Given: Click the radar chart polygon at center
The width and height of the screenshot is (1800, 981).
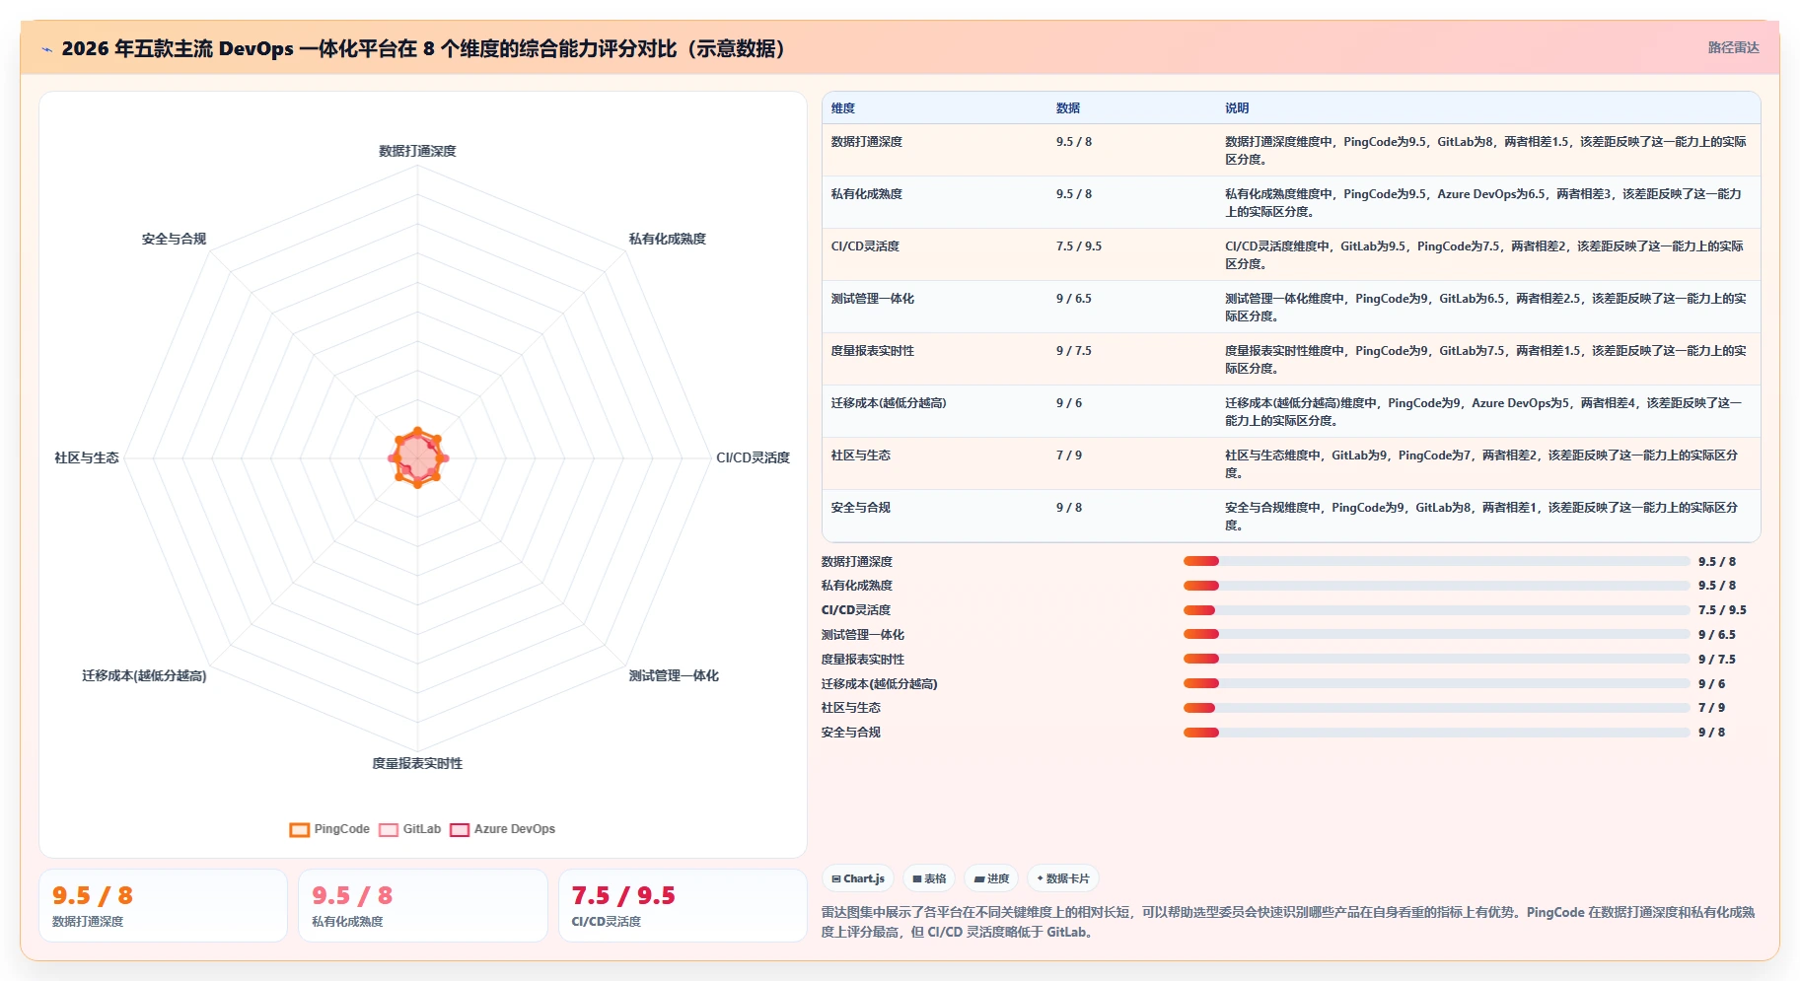Looking at the screenshot, I should click(x=417, y=457).
